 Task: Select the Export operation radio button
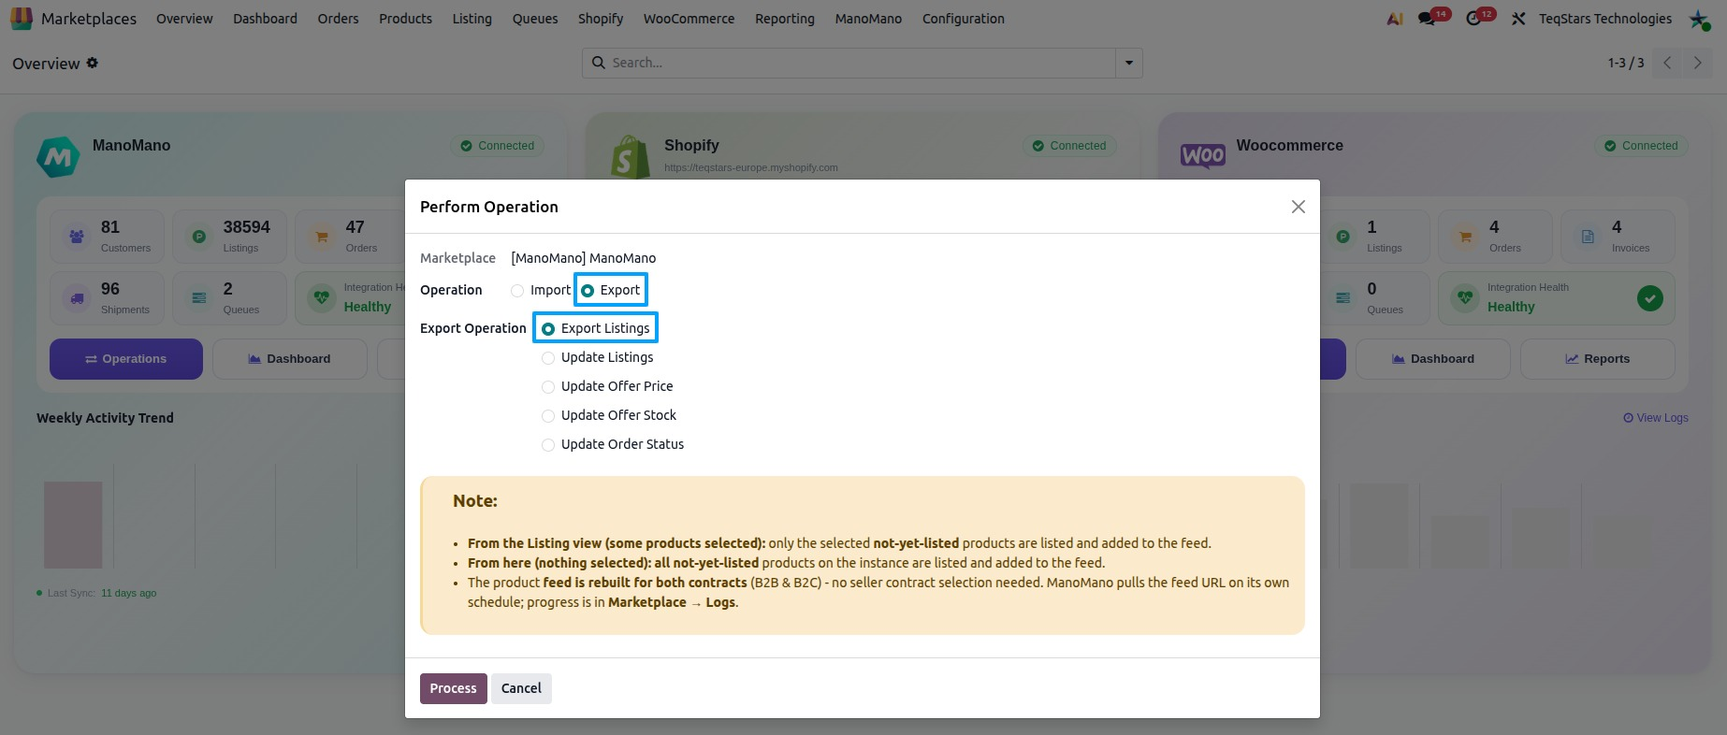[x=588, y=291]
